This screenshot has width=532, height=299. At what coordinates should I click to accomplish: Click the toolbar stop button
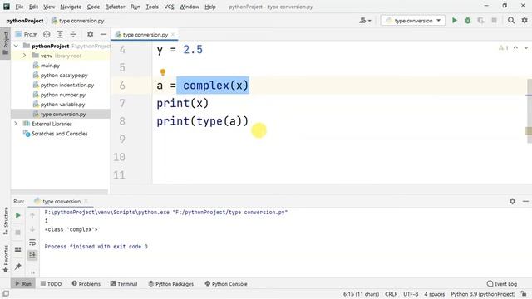coord(494,21)
